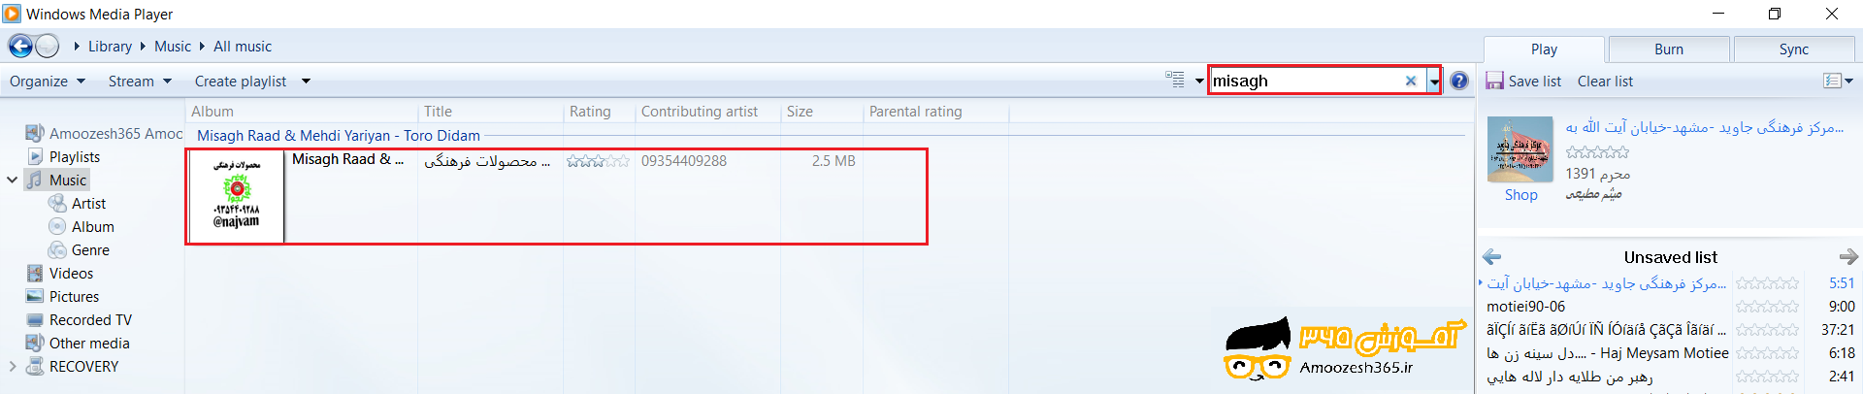Go to previous playlist with left arrow
1863x394 pixels.
click(1492, 256)
